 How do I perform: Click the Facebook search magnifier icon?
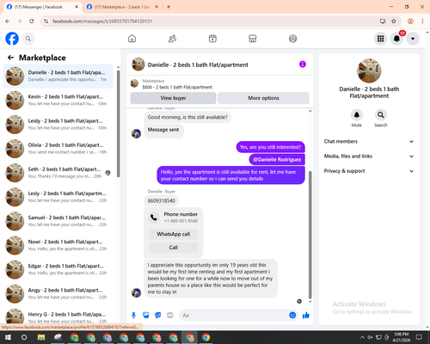coord(28,39)
